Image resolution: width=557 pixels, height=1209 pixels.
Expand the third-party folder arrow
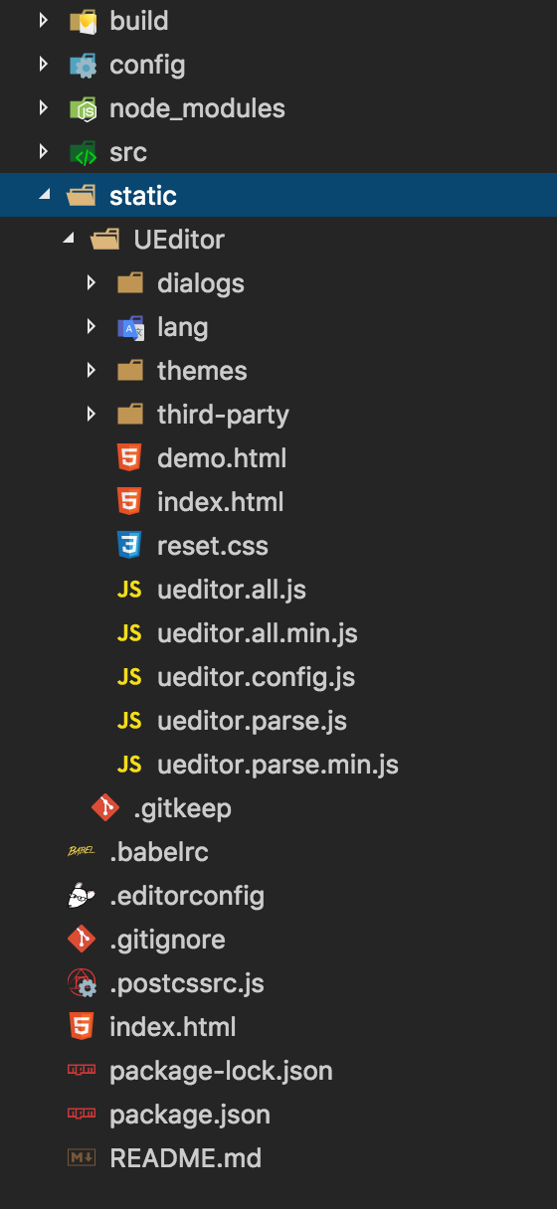(x=91, y=415)
